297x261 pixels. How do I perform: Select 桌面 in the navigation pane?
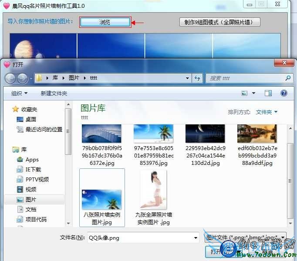click(31, 120)
